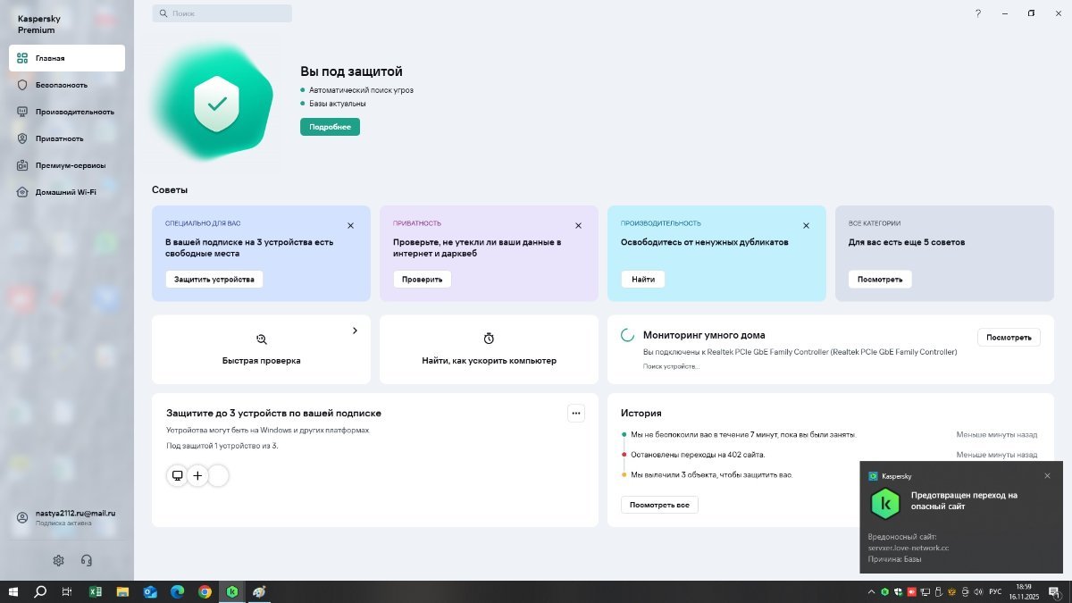Click Посмотреть button in Все категории card
Screen dimensions: 1072x603
point(880,279)
